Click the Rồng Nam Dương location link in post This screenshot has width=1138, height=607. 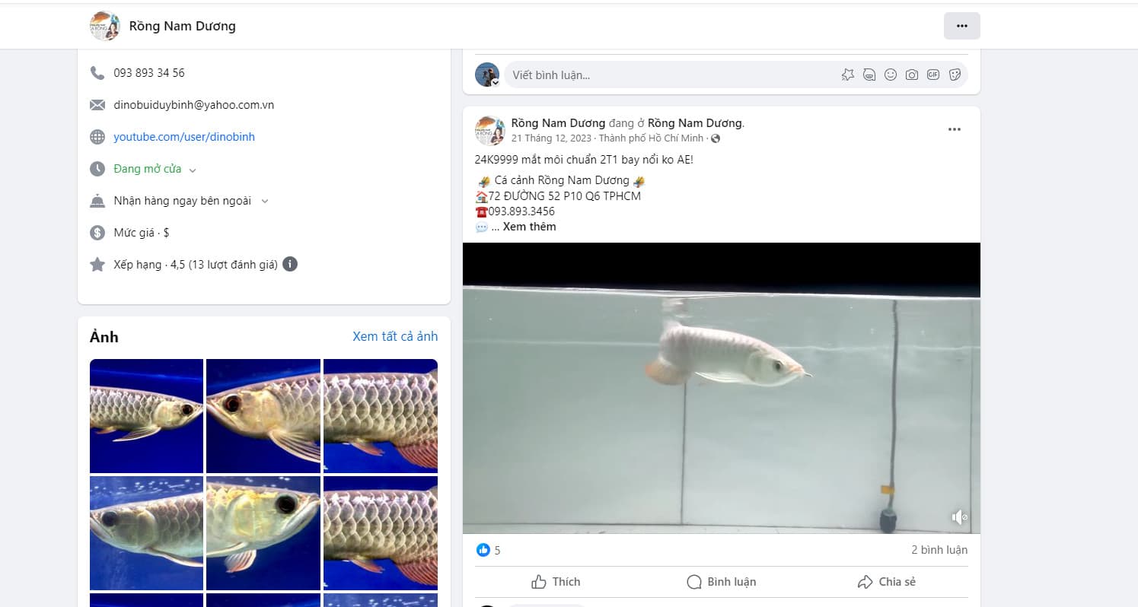(695, 123)
